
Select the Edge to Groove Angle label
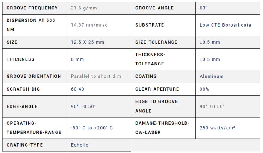tap(157, 106)
